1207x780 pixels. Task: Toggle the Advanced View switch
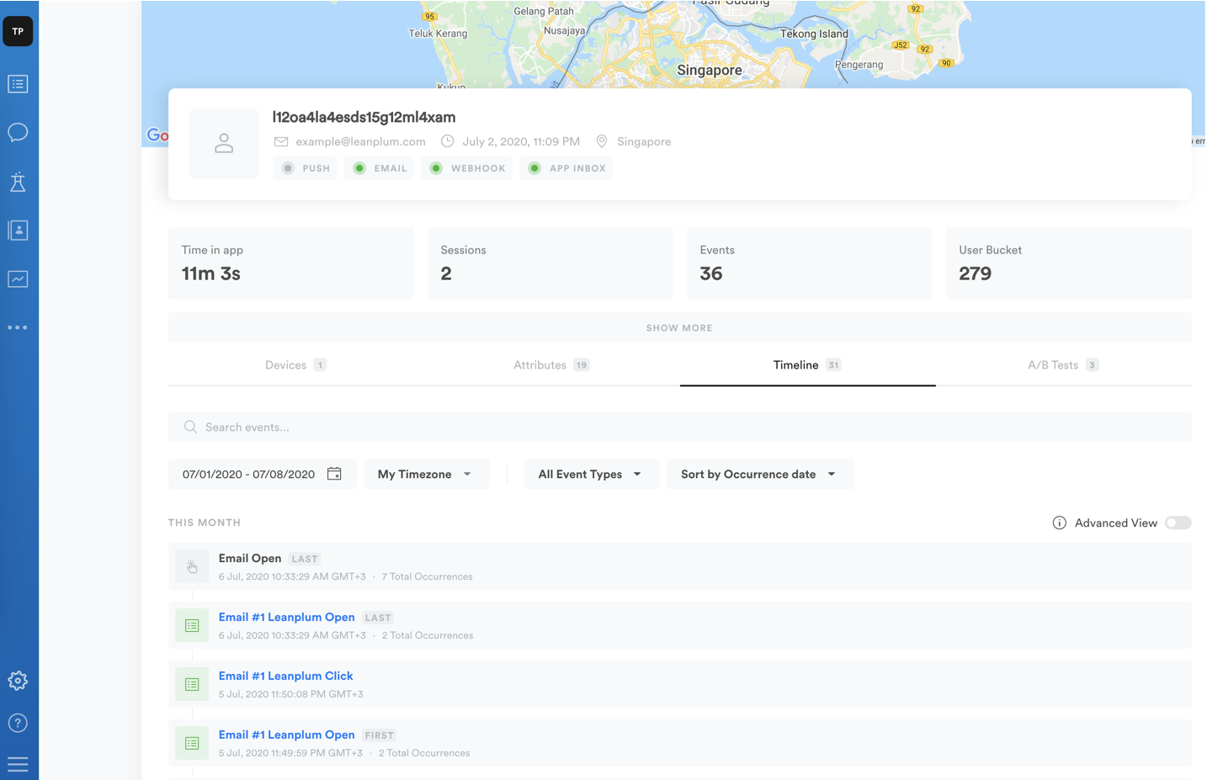click(1178, 523)
